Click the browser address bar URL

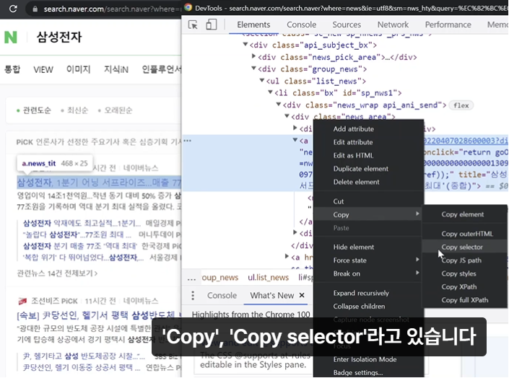click(111, 9)
